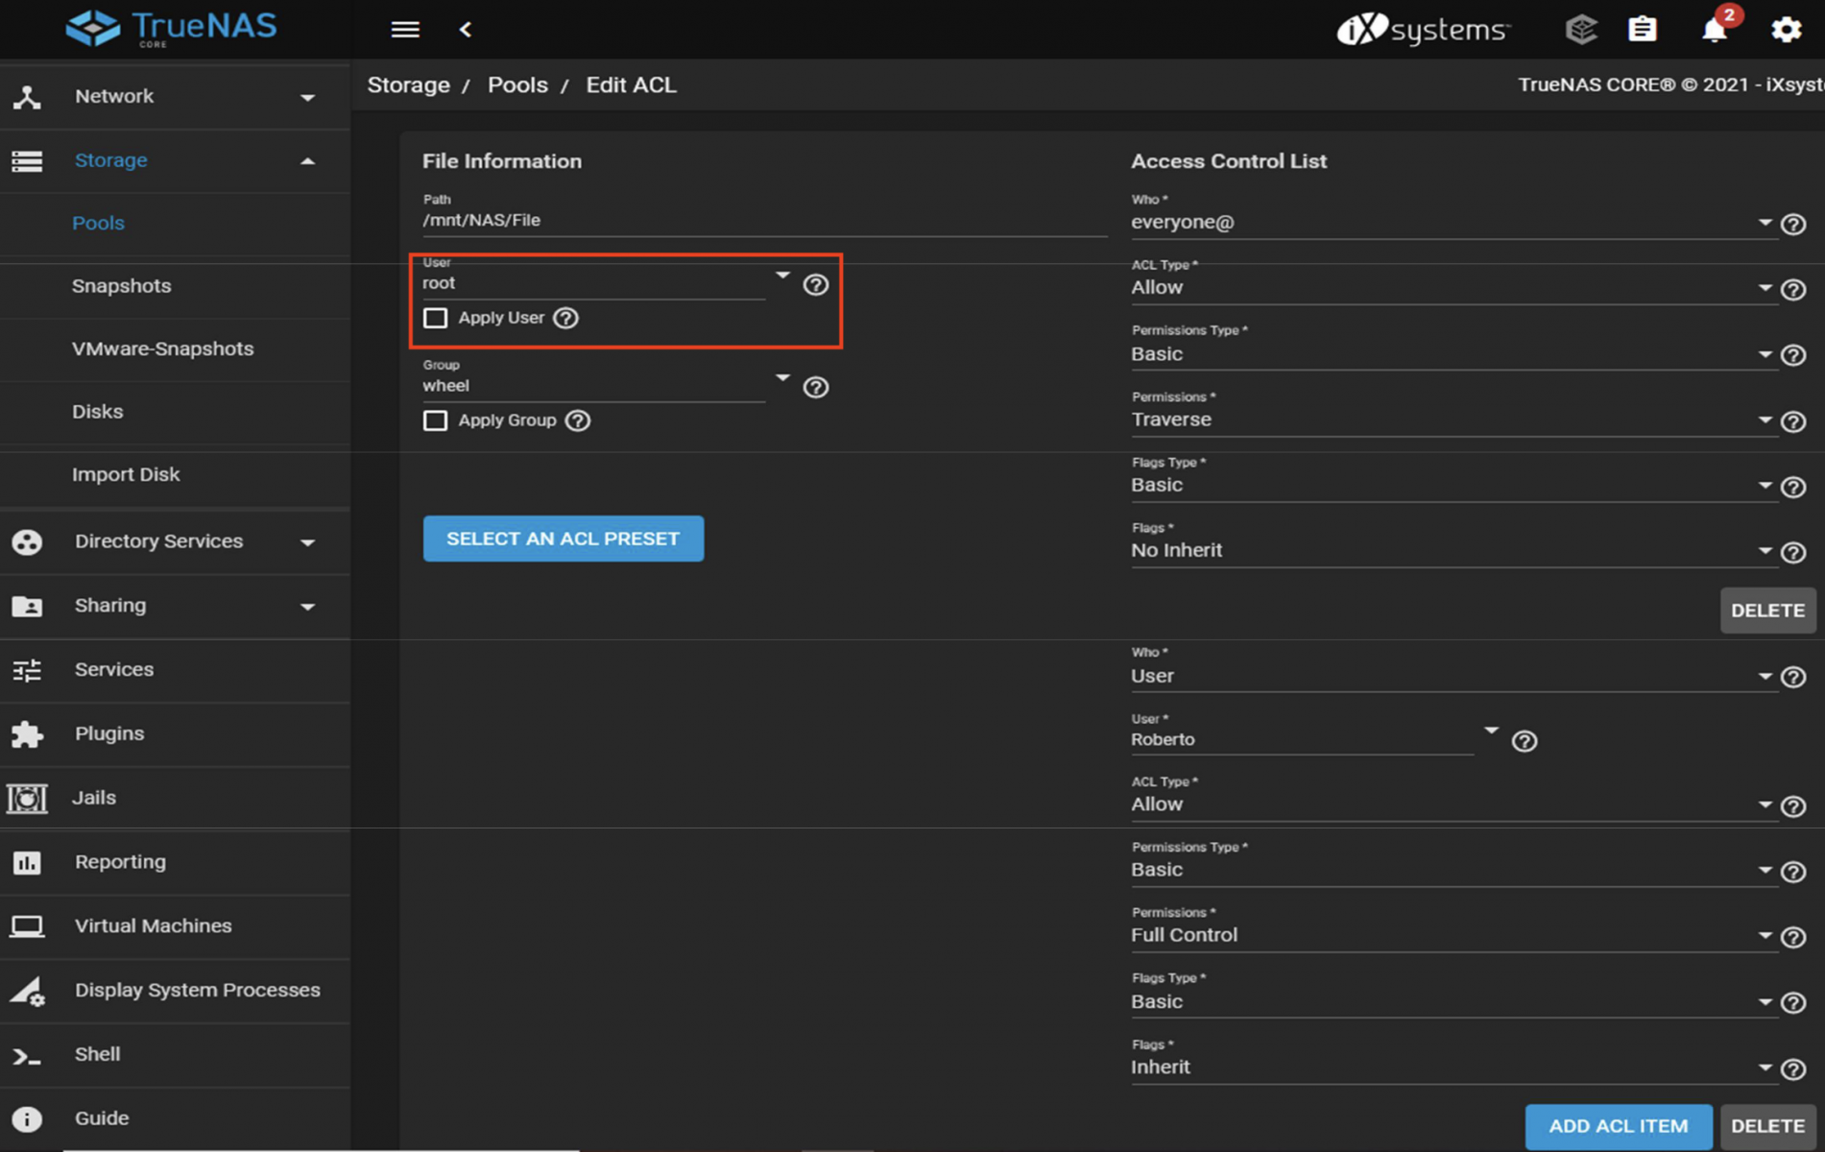This screenshot has width=1825, height=1152.
Task: Open the TrueCommand status icon
Action: (1580, 30)
